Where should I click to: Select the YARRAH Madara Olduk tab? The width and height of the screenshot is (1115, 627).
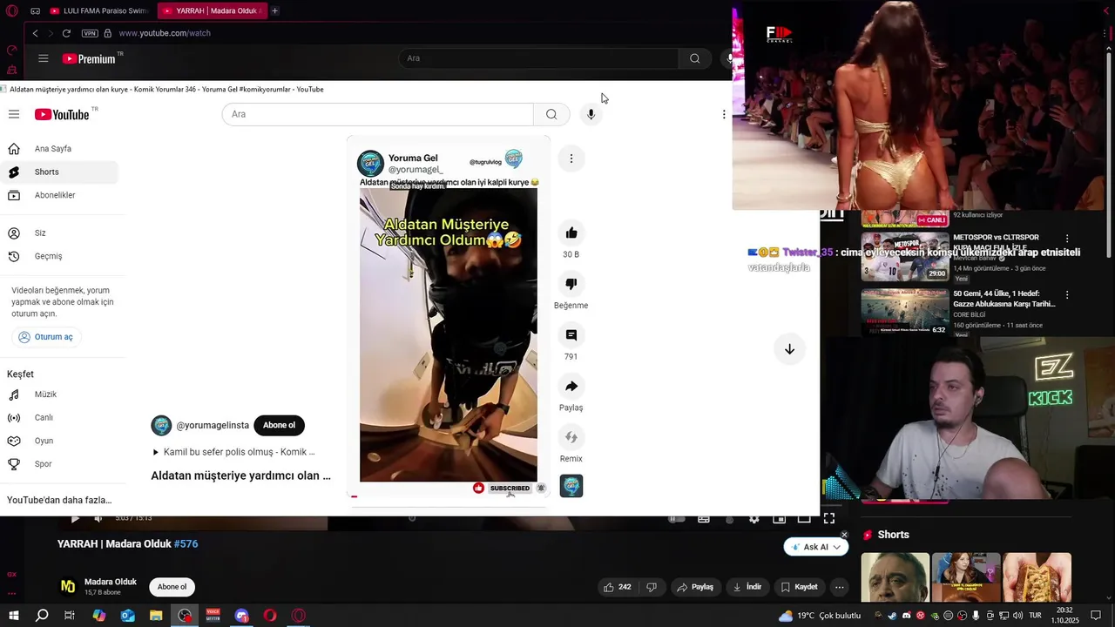(x=212, y=10)
